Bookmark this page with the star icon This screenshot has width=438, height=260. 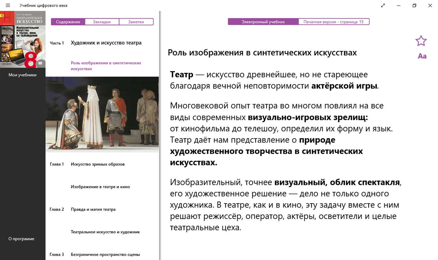pyautogui.click(x=421, y=41)
